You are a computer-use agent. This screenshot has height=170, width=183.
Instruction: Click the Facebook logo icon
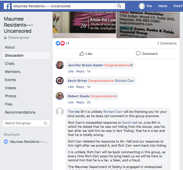[7, 6]
